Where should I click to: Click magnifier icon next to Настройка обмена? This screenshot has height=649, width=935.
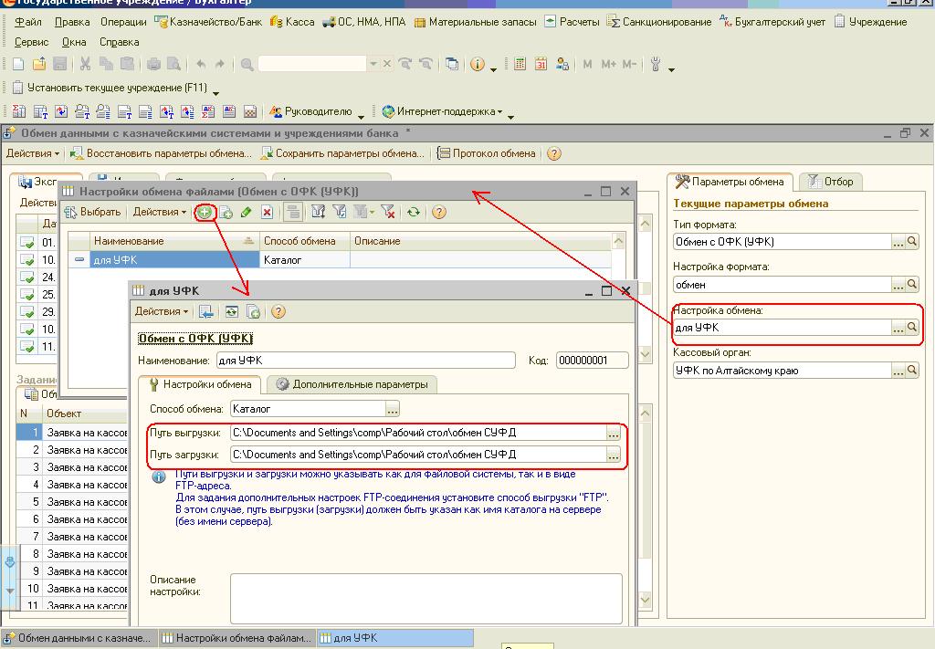(x=911, y=327)
